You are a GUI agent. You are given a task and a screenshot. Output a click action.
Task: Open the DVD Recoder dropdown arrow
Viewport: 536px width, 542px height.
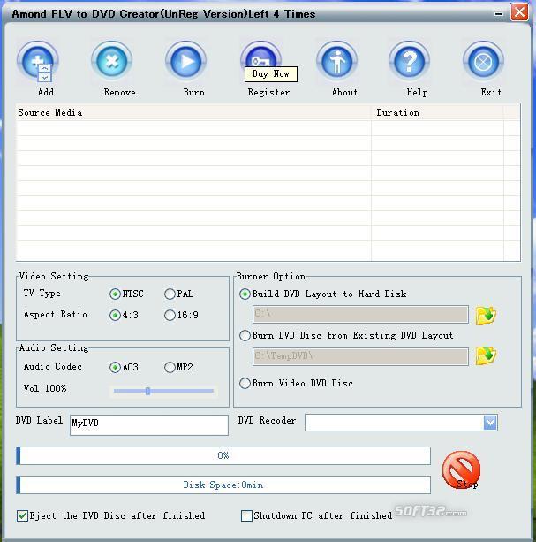coord(490,423)
